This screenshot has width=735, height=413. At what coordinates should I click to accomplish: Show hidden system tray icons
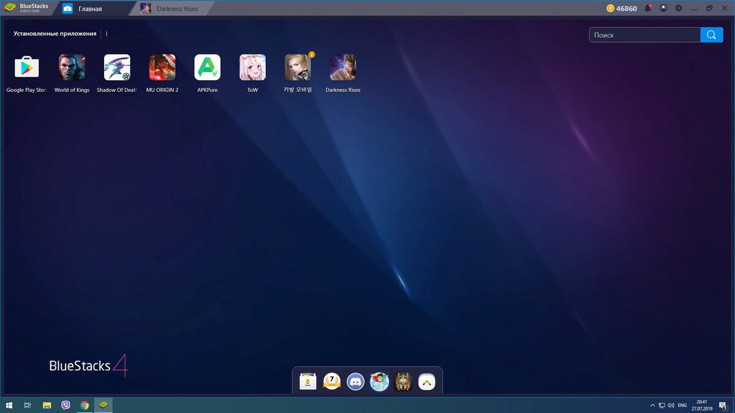[x=652, y=405]
